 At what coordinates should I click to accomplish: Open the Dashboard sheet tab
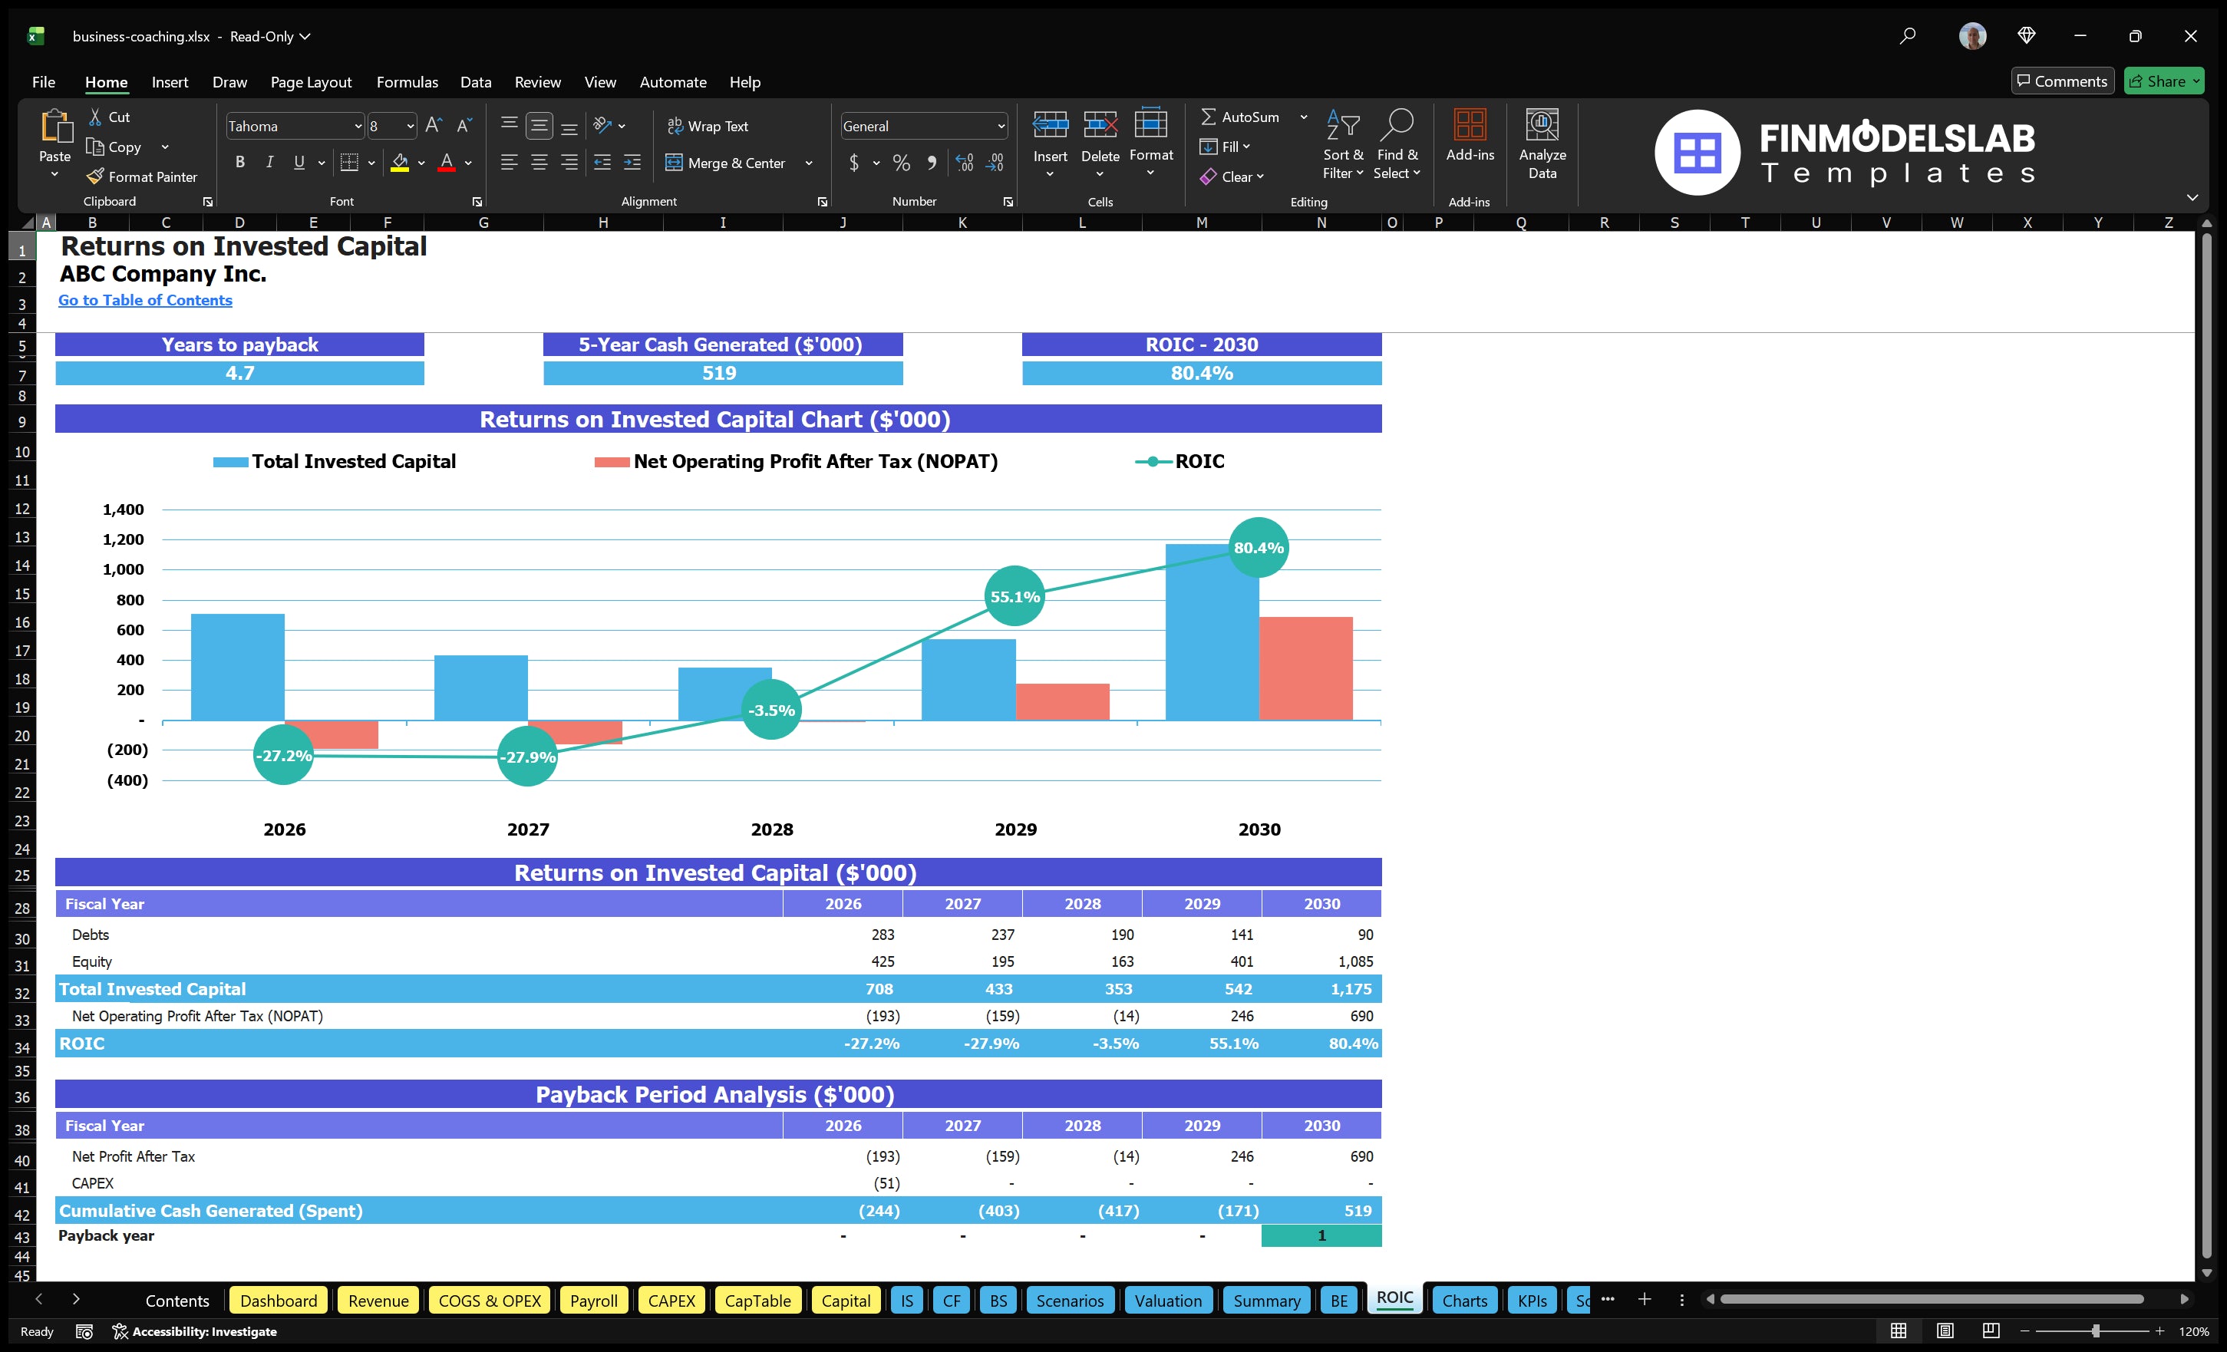point(279,1301)
